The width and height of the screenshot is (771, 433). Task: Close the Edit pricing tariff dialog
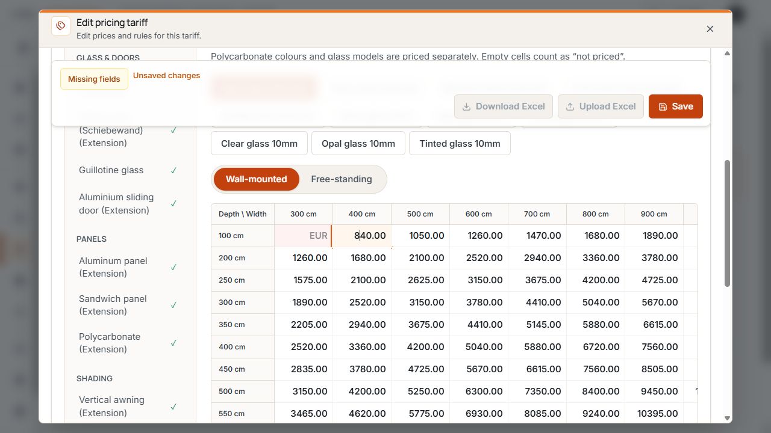(x=710, y=29)
